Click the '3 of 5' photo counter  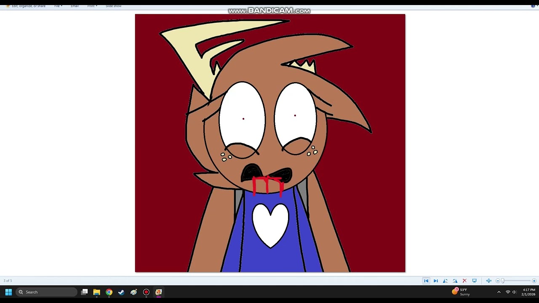coord(8,281)
